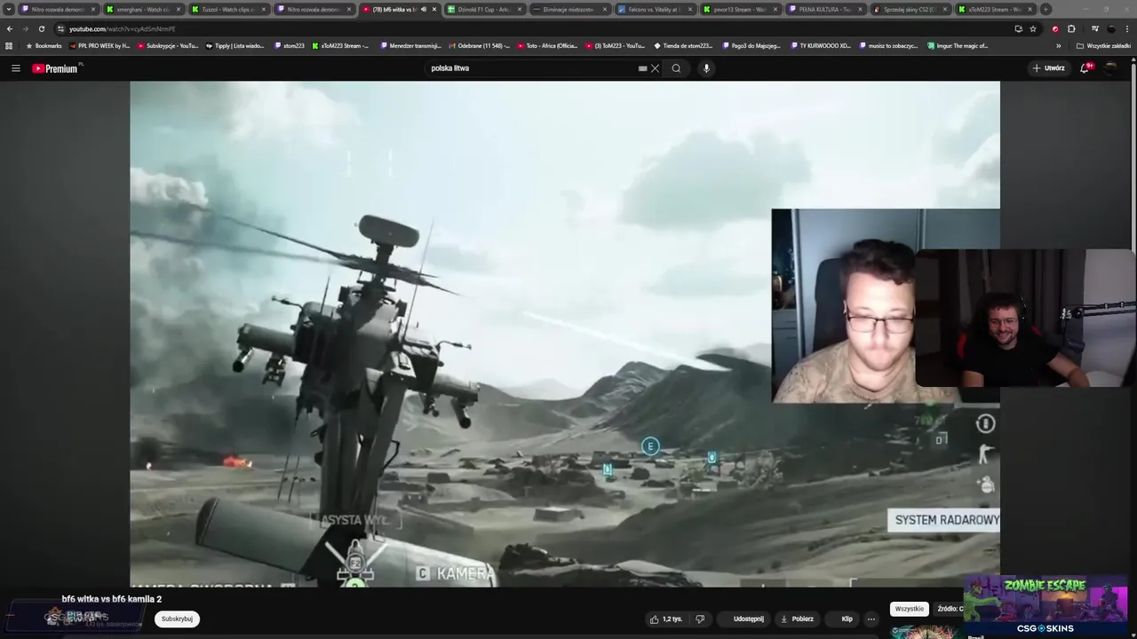Click the video title 'bf6 witka vs bf6 kamila 2'

click(112, 599)
